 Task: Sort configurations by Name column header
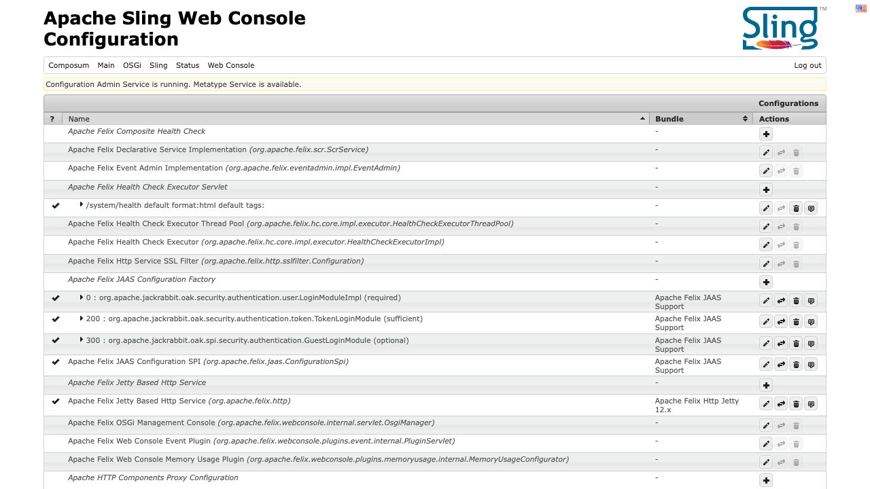tap(355, 119)
